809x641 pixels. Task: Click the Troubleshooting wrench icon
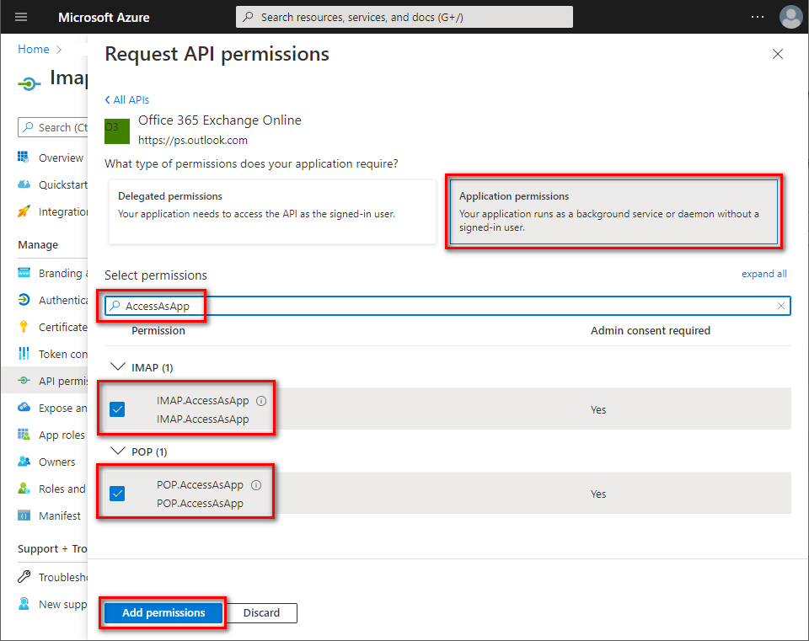24,576
